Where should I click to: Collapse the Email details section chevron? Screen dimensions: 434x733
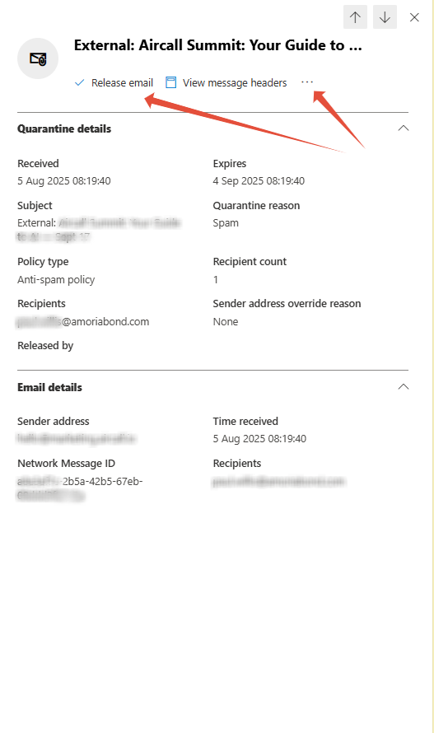pyautogui.click(x=404, y=386)
